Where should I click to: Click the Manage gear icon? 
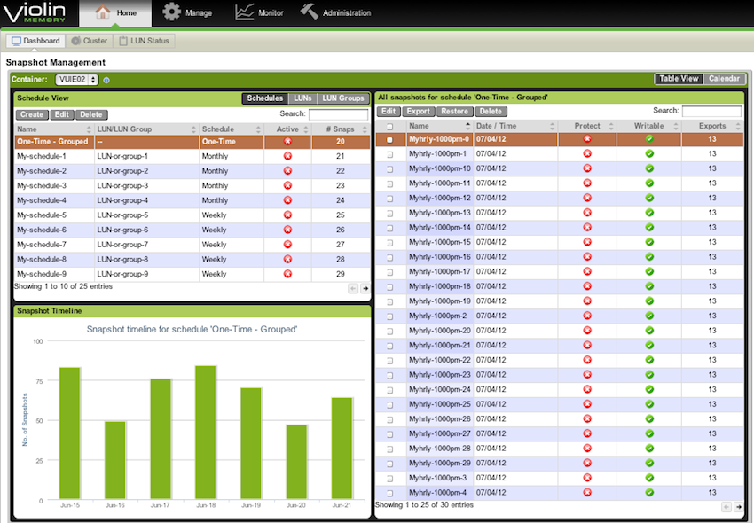(172, 12)
